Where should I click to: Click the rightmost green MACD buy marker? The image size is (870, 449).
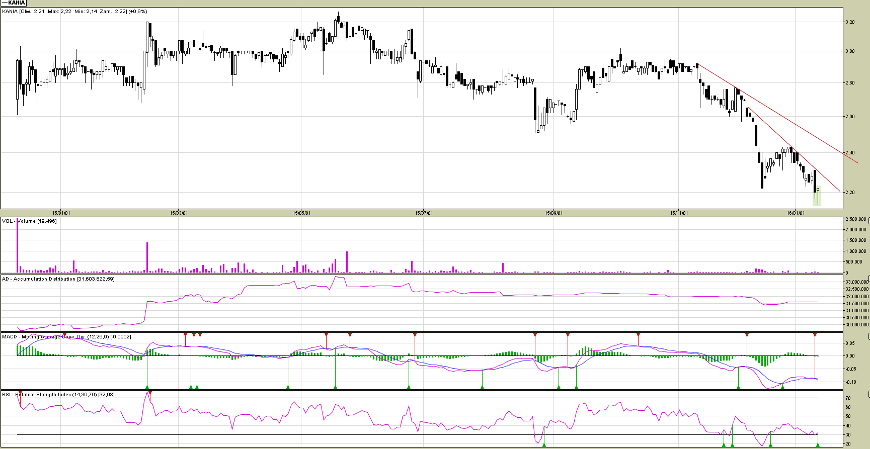point(782,387)
